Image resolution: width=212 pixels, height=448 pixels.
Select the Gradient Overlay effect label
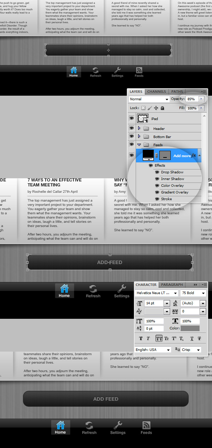175,192
